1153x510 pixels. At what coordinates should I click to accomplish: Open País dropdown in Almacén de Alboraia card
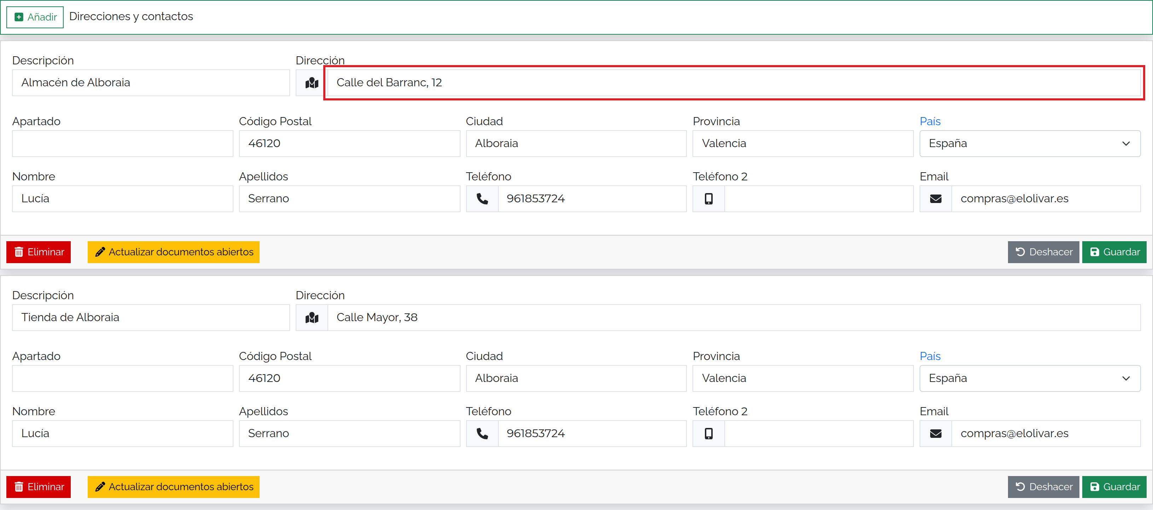(x=1030, y=144)
